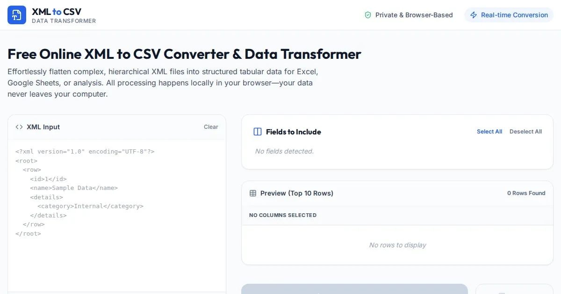Click the No fields detected placeholder text
The width and height of the screenshot is (561, 294).
(x=284, y=151)
